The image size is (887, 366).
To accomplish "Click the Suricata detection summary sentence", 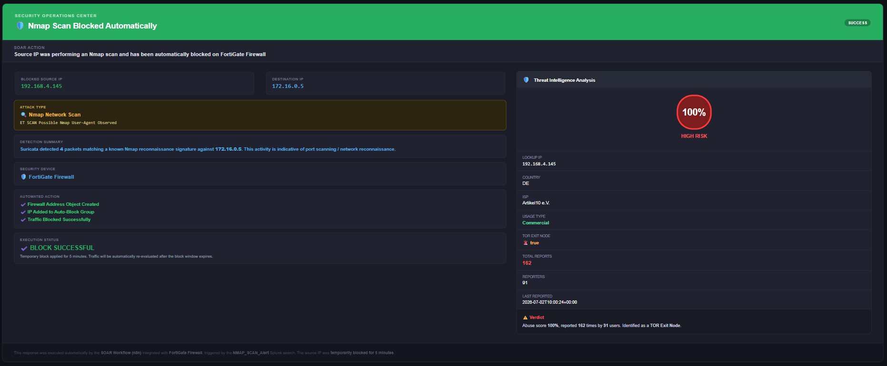I will click(208, 149).
